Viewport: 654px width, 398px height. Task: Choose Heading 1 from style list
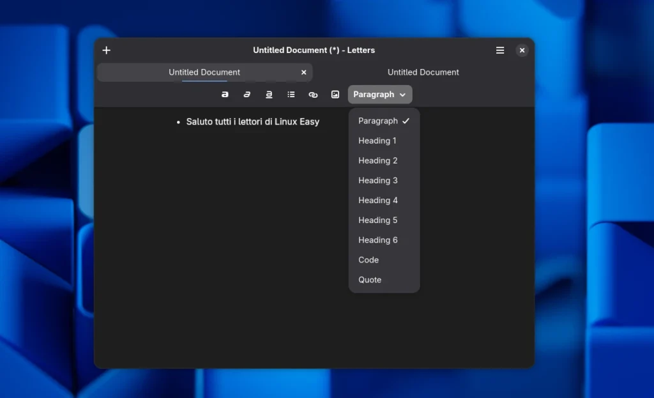377,141
